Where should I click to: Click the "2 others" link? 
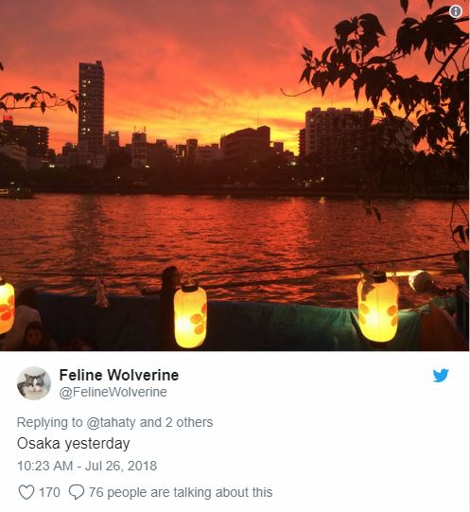click(189, 422)
